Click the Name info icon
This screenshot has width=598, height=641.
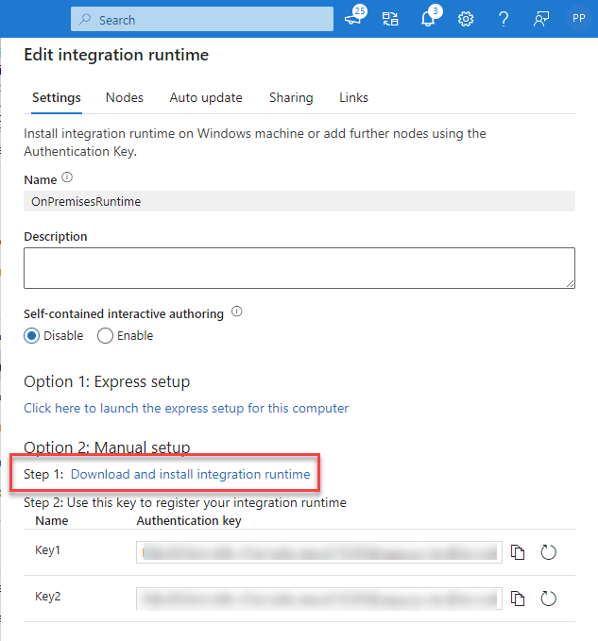(x=67, y=177)
